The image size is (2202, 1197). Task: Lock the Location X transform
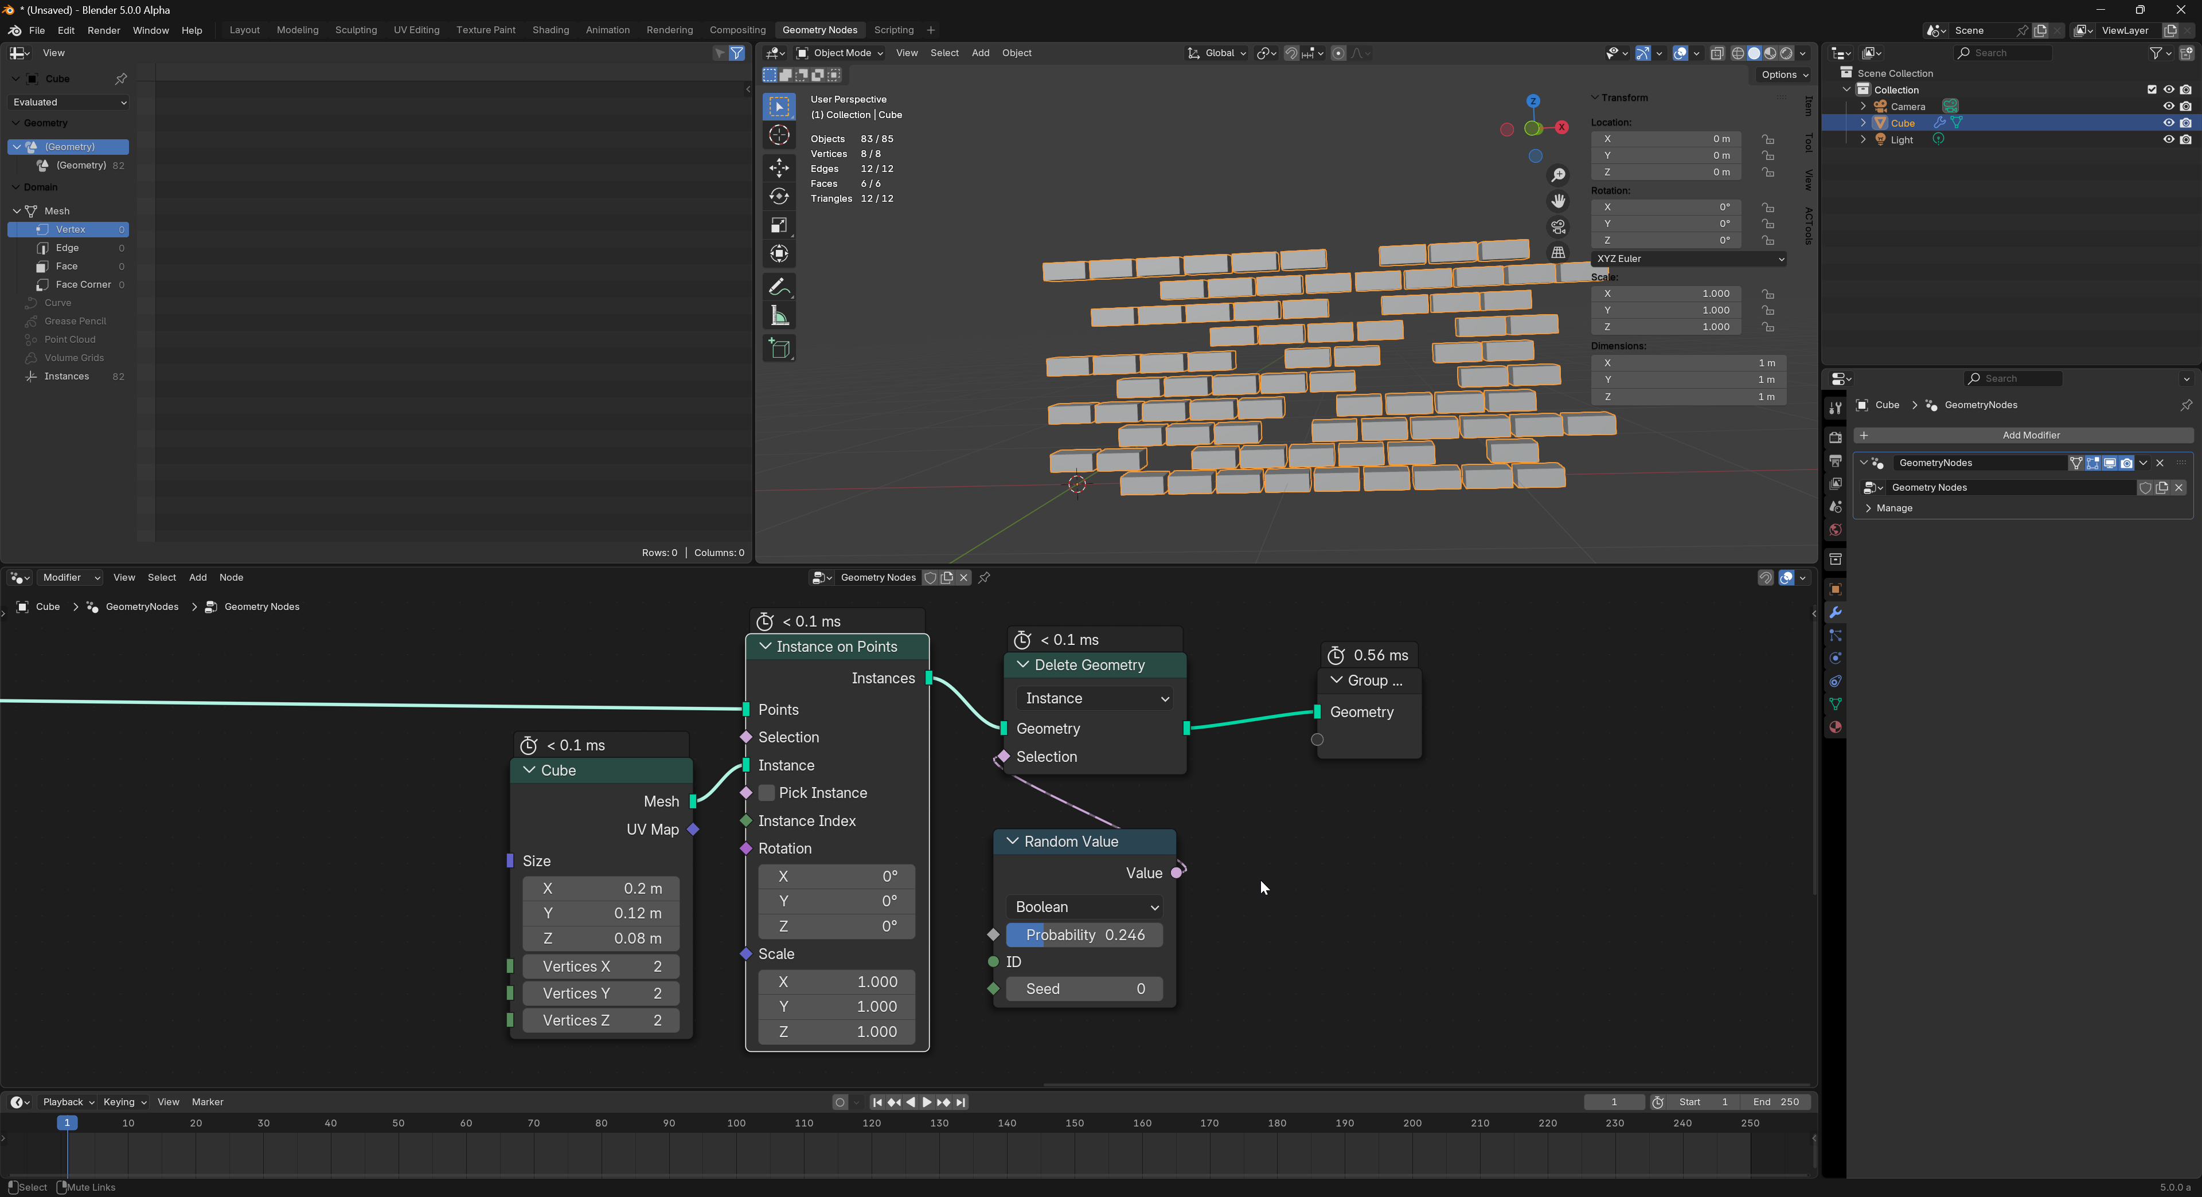coord(1768,139)
